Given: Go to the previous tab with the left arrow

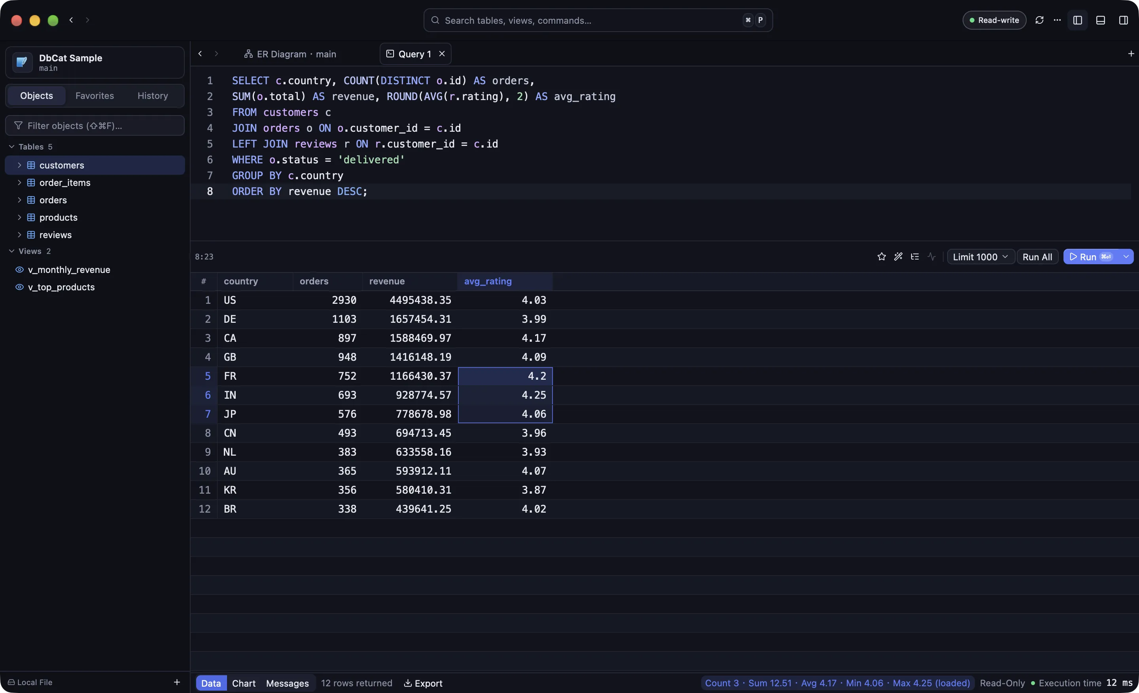Looking at the screenshot, I should [200, 54].
